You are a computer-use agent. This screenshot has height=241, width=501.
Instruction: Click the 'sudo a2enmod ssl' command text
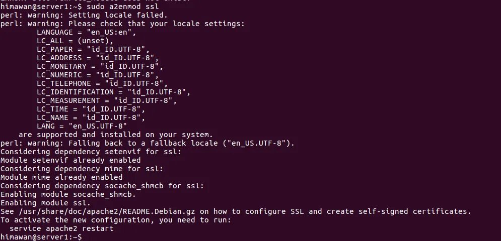click(x=123, y=7)
